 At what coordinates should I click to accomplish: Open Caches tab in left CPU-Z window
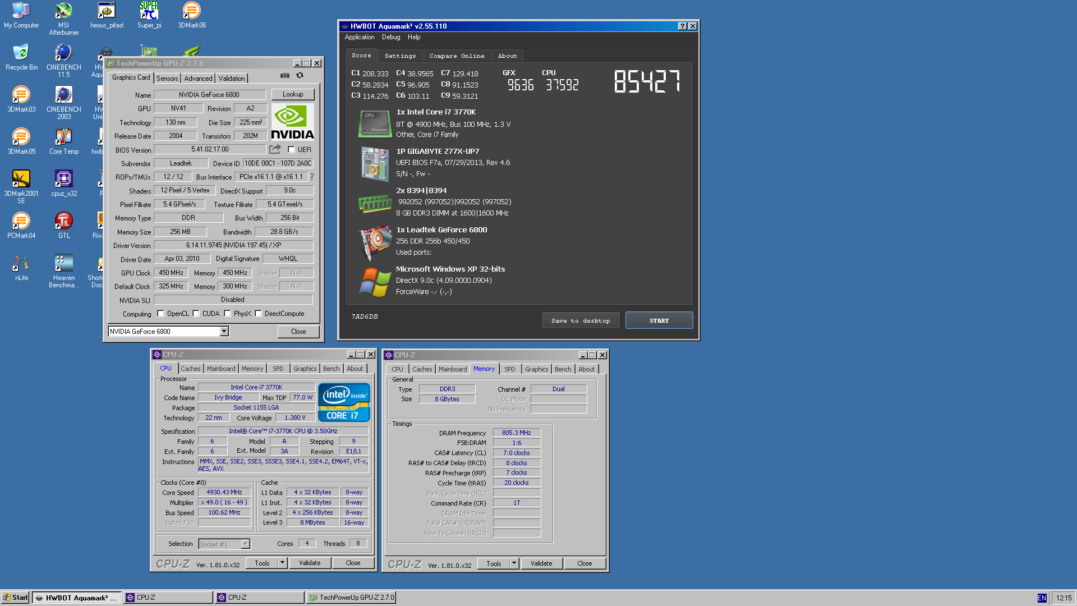[190, 369]
